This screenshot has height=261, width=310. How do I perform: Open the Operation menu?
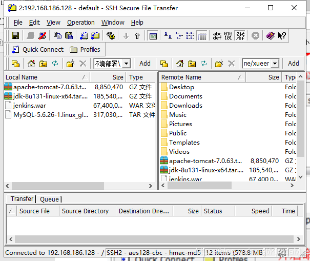[x=80, y=23]
